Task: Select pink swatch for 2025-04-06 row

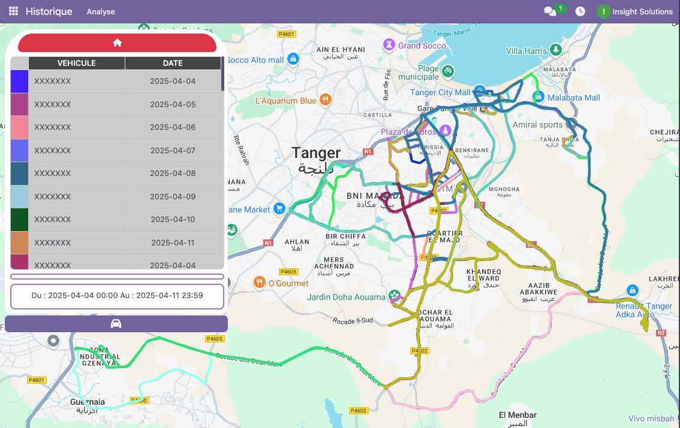Action: [20, 128]
